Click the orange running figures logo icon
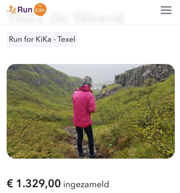 pyautogui.click(x=12, y=10)
